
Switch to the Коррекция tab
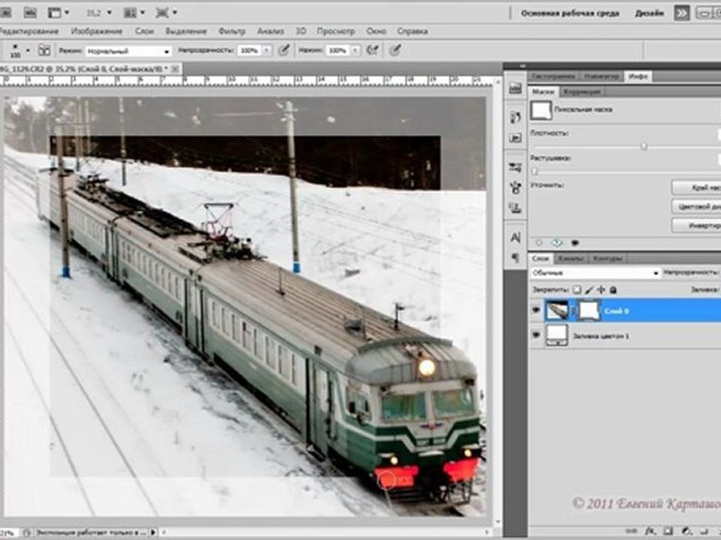coord(582,91)
